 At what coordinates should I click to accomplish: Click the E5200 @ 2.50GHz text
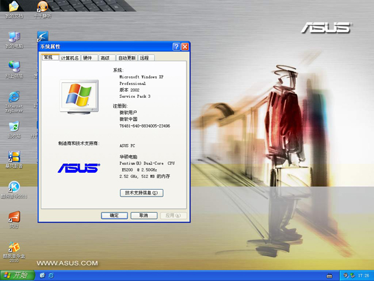coord(139,170)
